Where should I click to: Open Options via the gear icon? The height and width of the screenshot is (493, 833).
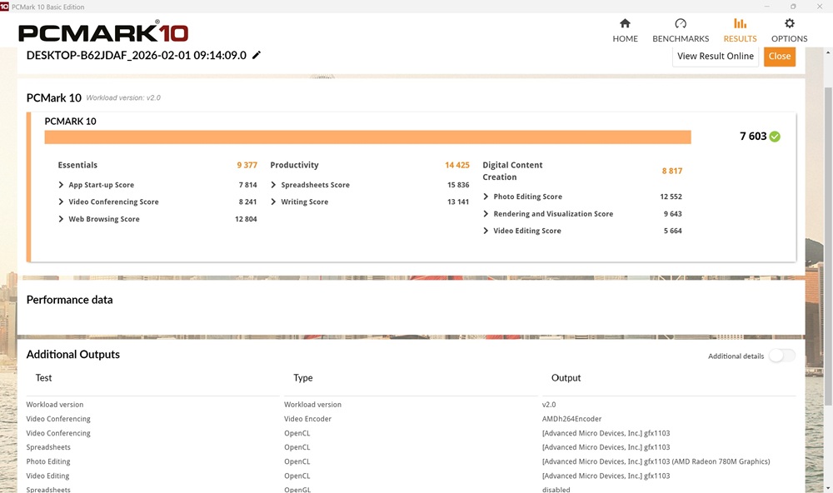(789, 23)
